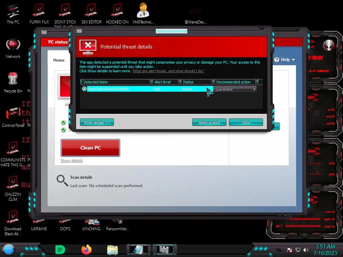Image resolution: width=343 pixels, height=257 pixels.
Task: Click 'Last scan: No scheduled scan performed' text
Action: click(x=106, y=186)
